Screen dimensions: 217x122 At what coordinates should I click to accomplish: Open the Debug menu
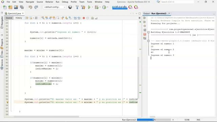coord(65,2)
